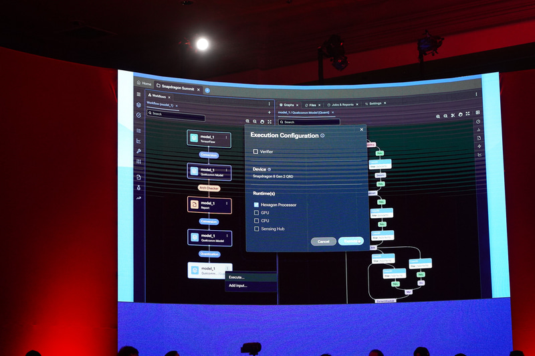Select the hand pan tool in workflow panel
Screen dimensions: 535x356
(x=262, y=122)
